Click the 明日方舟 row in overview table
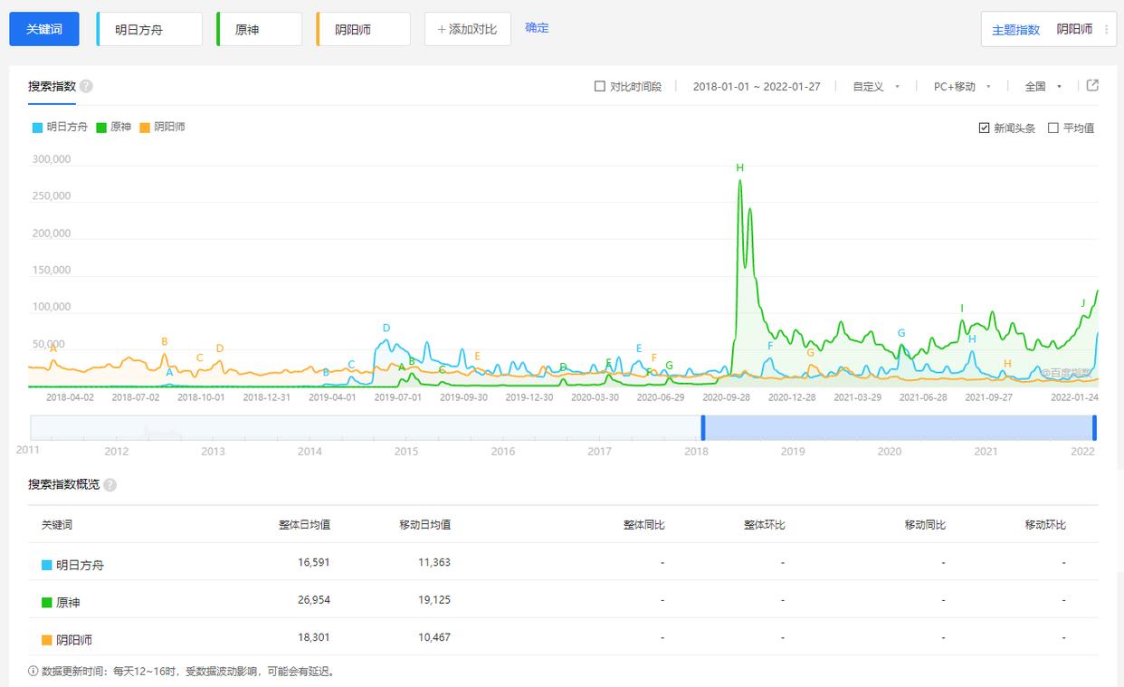 563,562
